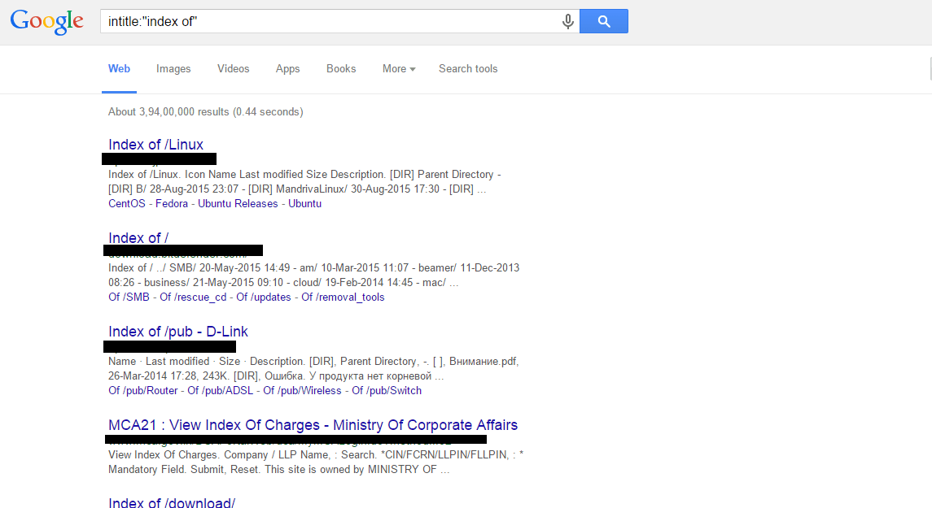The height and width of the screenshot is (508, 932).
Task: Activate voice search microphone icon
Action: [x=567, y=21]
